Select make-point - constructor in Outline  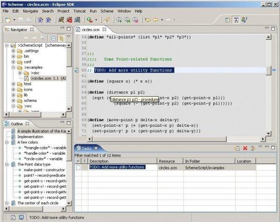pos(44,170)
